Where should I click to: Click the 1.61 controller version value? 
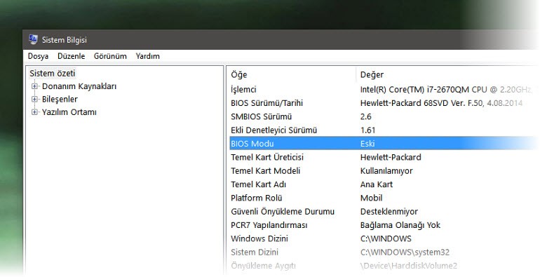367,130
